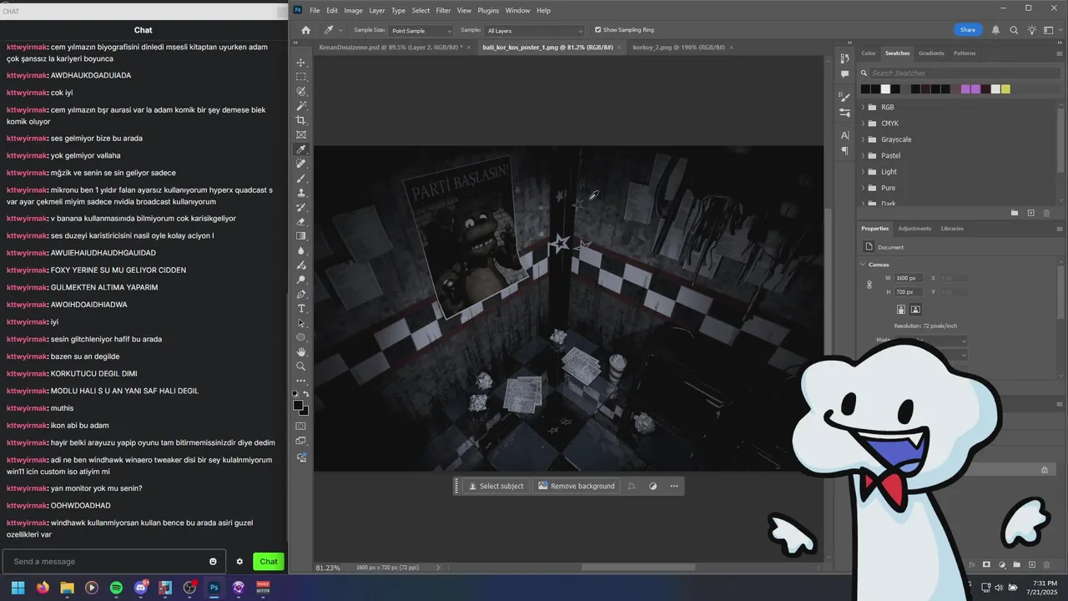Open chat settings gear

coord(239,562)
